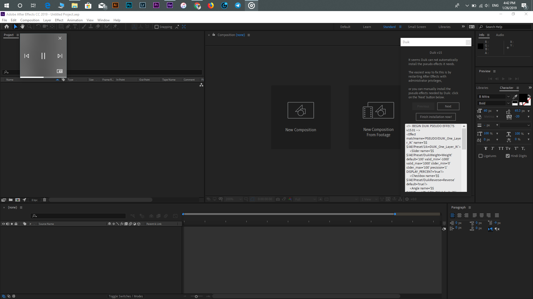Toggle Hindi Digits checkbox
Image resolution: width=533 pixels, height=299 pixels.
tap(508, 156)
